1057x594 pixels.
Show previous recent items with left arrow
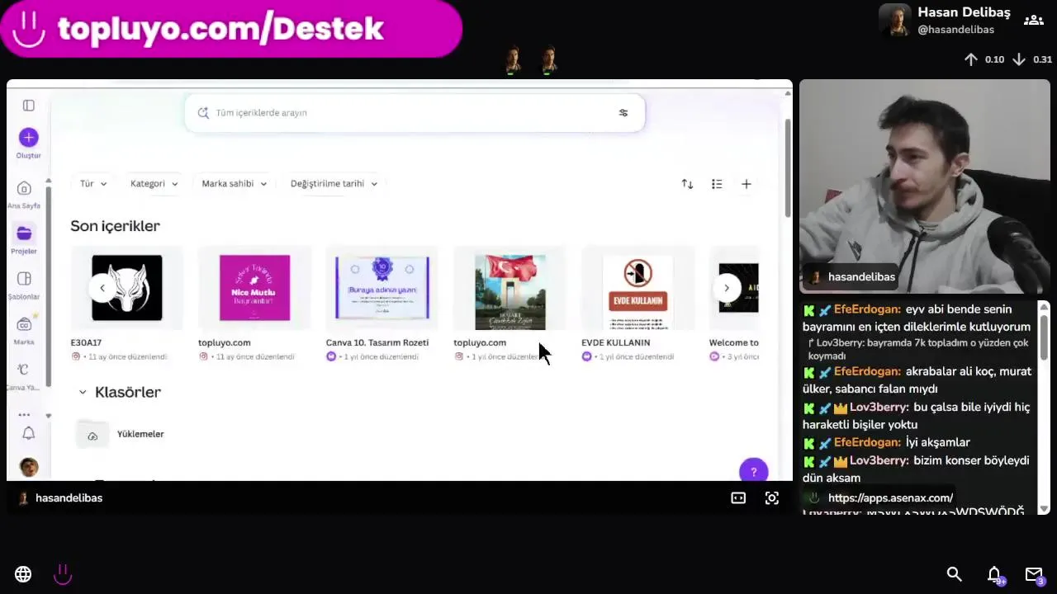(x=102, y=288)
